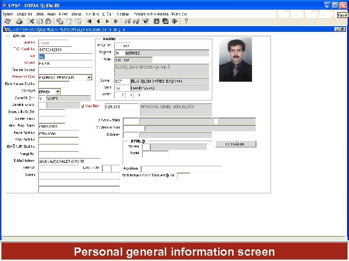The image size is (349, 261).
Task: Go to previous record arrow
Action: click(x=98, y=21)
